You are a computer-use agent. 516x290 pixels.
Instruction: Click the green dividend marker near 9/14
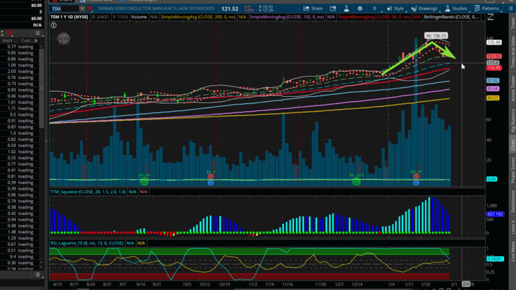[144, 181]
